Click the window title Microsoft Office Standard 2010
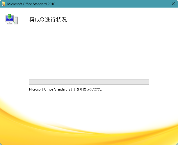This screenshot has width=178, height=145. tap(31, 4)
